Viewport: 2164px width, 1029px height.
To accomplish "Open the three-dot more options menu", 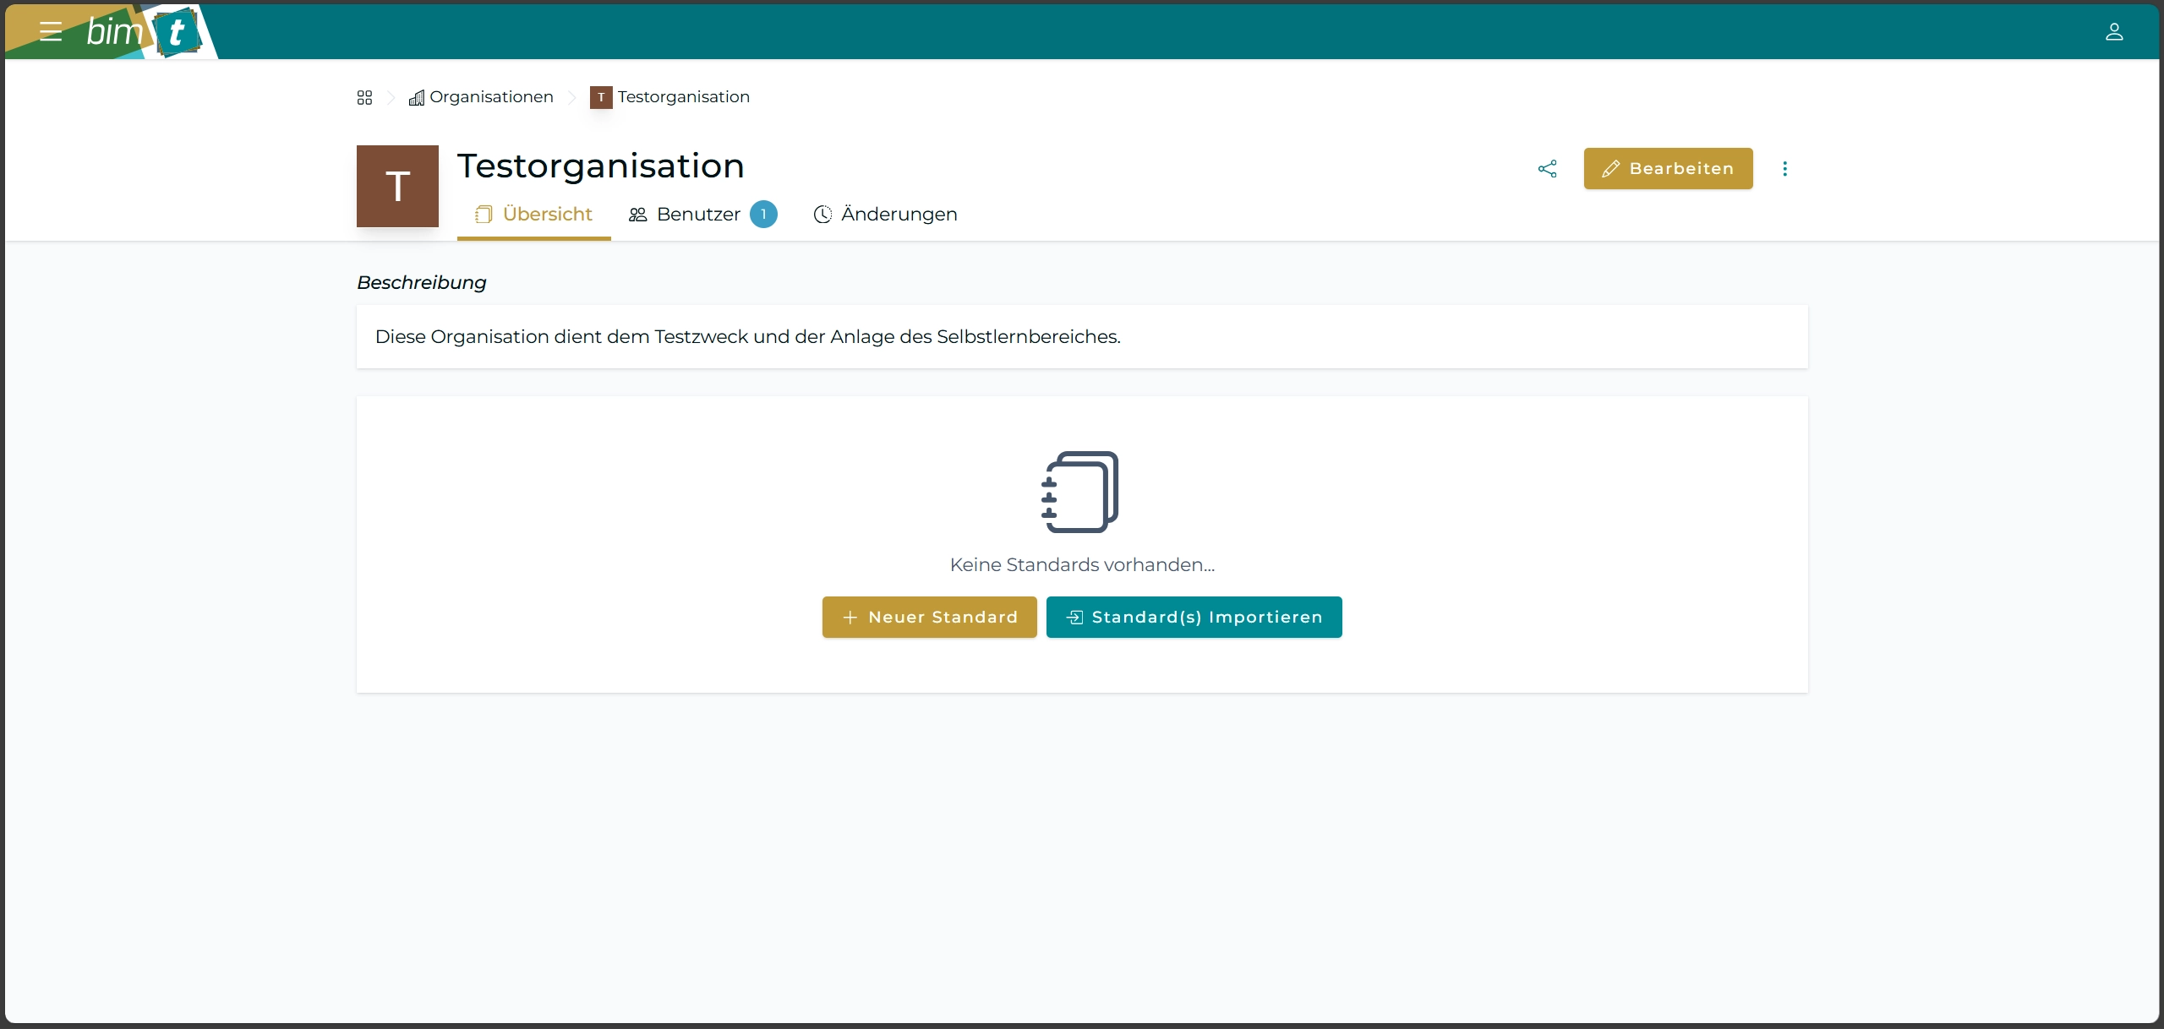I will point(1784,169).
